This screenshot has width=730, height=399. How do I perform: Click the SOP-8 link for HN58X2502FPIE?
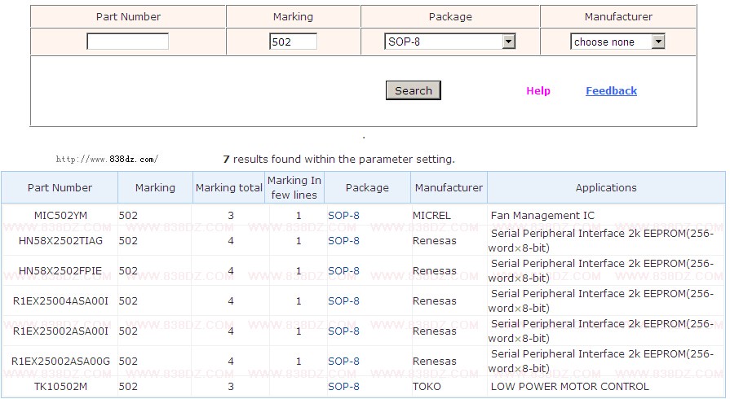tap(343, 271)
